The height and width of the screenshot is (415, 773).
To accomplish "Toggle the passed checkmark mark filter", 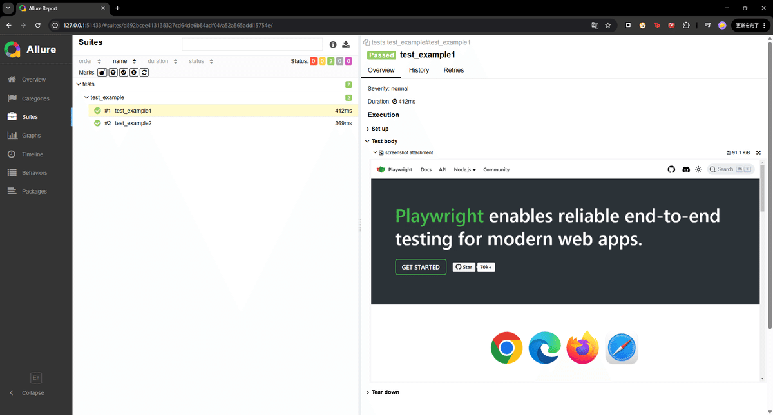I will tap(123, 72).
